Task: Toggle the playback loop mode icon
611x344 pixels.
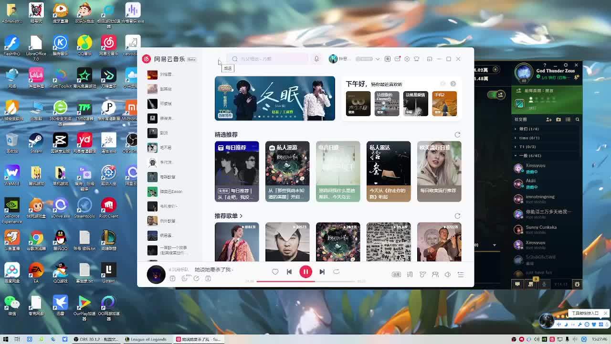Action: pyautogui.click(x=336, y=272)
